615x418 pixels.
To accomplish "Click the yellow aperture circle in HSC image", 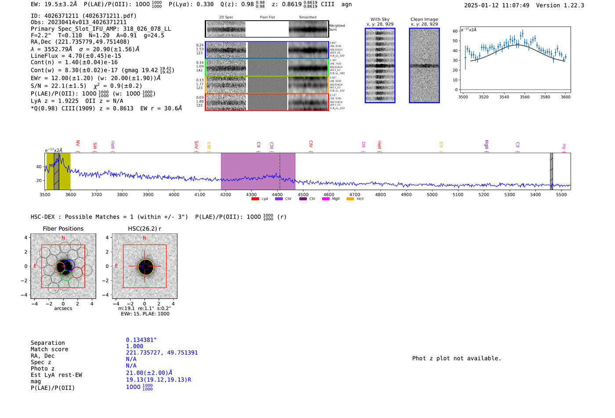I will [145, 267].
